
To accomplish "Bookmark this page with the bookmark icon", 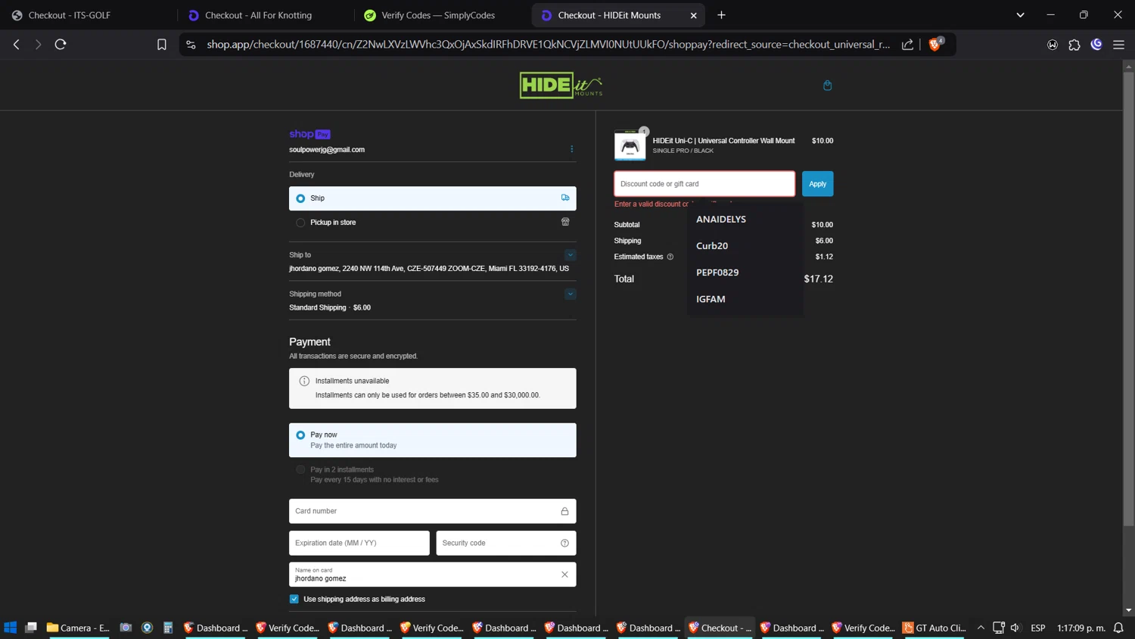I will [x=161, y=45].
